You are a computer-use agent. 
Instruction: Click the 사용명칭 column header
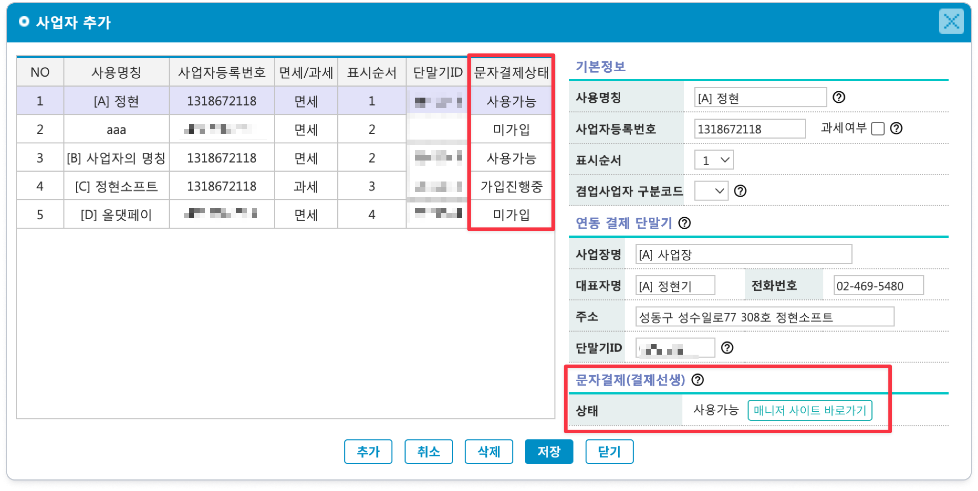coord(116,72)
